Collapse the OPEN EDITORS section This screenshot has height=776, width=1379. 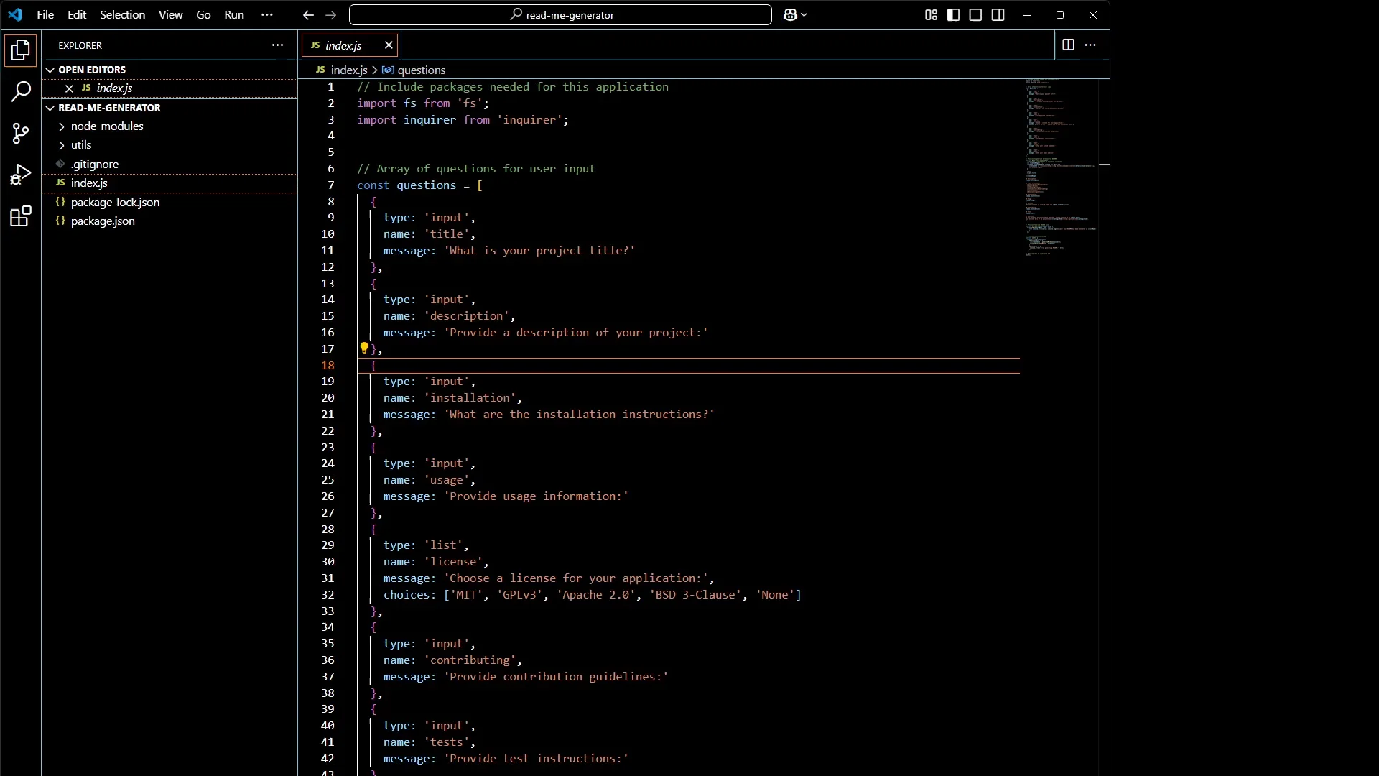coord(51,69)
